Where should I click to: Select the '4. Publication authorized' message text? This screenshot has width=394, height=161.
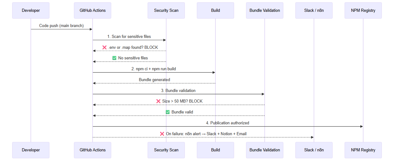(x=228, y=123)
